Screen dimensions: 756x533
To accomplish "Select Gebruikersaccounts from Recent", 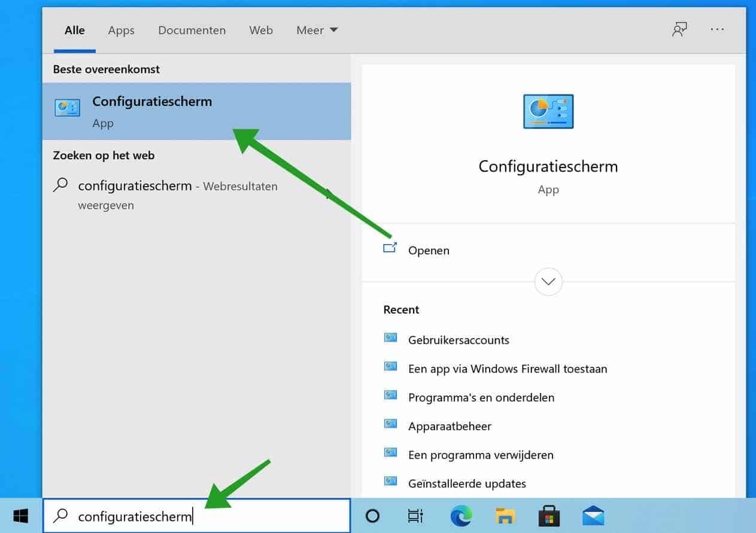I will coord(459,340).
